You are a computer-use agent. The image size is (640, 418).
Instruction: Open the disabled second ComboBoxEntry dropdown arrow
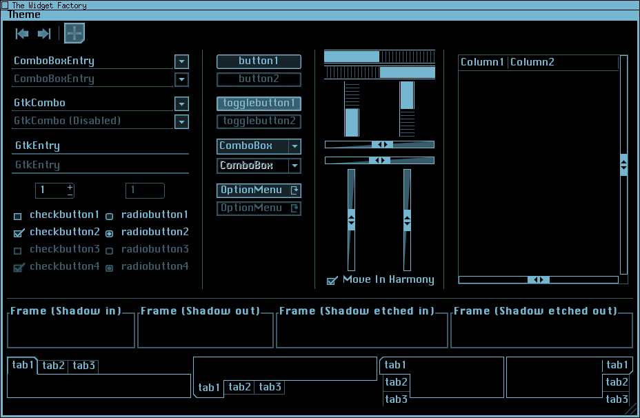(x=181, y=79)
